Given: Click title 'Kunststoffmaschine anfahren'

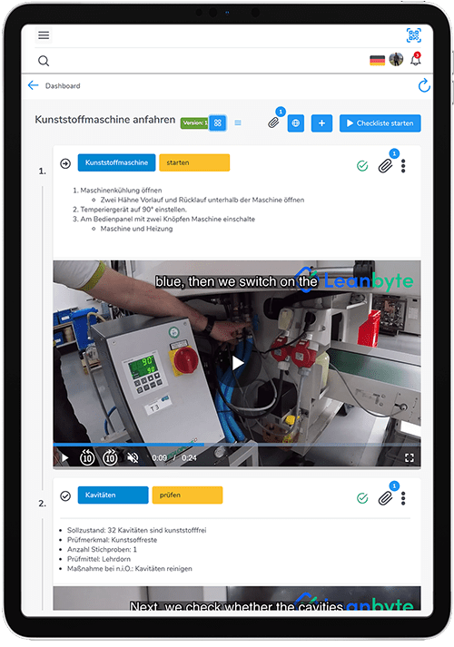Looking at the screenshot, I should (x=104, y=120).
